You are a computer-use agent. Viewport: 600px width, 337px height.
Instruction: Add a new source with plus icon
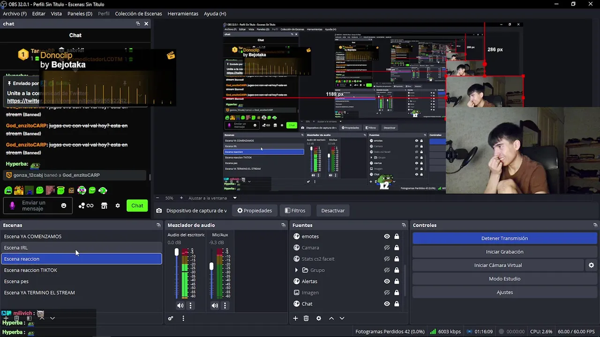click(295, 318)
